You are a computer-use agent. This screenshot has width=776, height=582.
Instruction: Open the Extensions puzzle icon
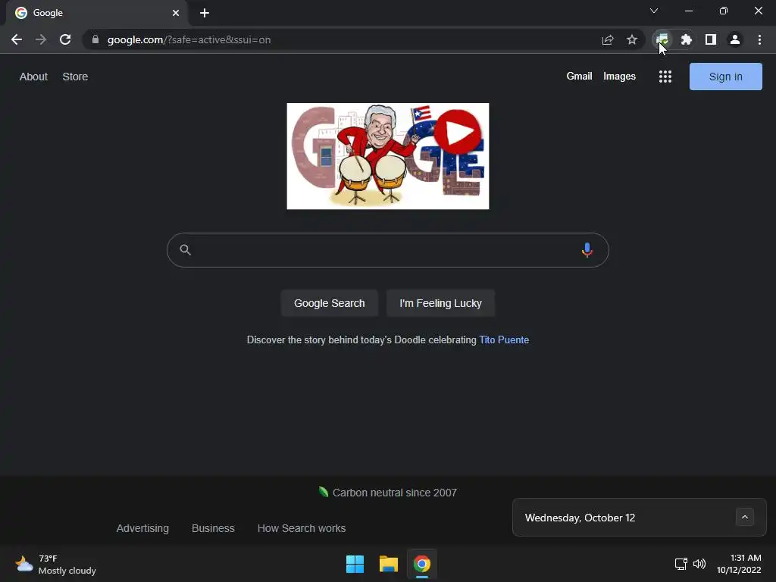click(687, 39)
